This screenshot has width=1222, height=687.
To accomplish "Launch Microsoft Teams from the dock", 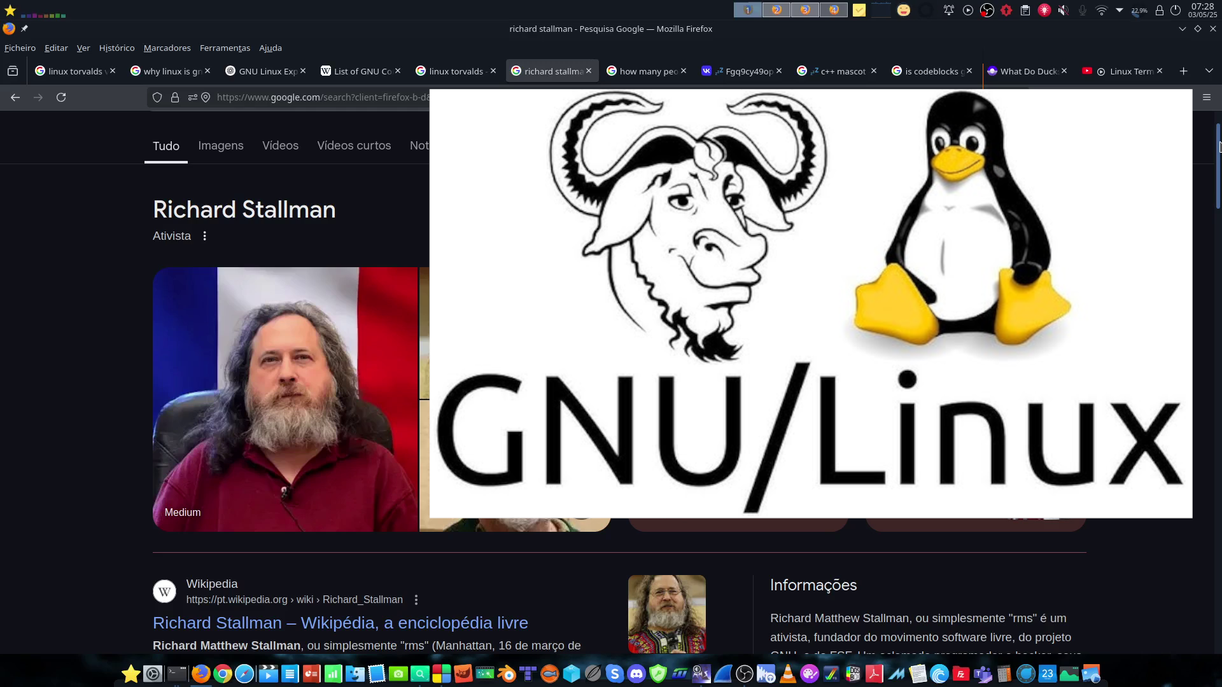I will click(x=983, y=674).
